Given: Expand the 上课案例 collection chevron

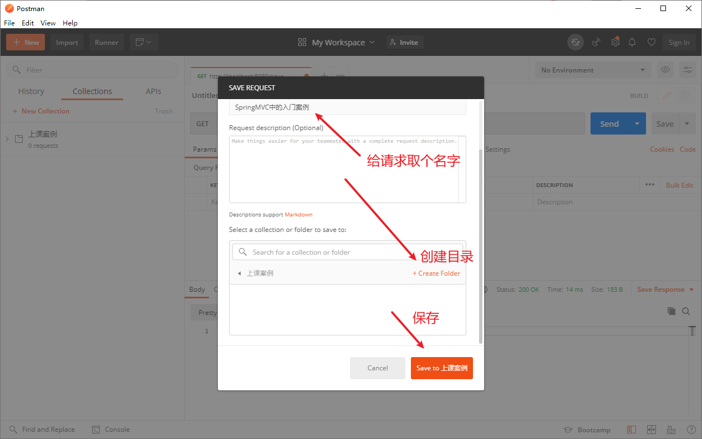Looking at the screenshot, I should pos(7,138).
